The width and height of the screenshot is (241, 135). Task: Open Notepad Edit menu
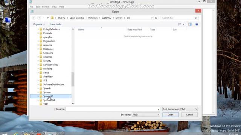point(38,7)
